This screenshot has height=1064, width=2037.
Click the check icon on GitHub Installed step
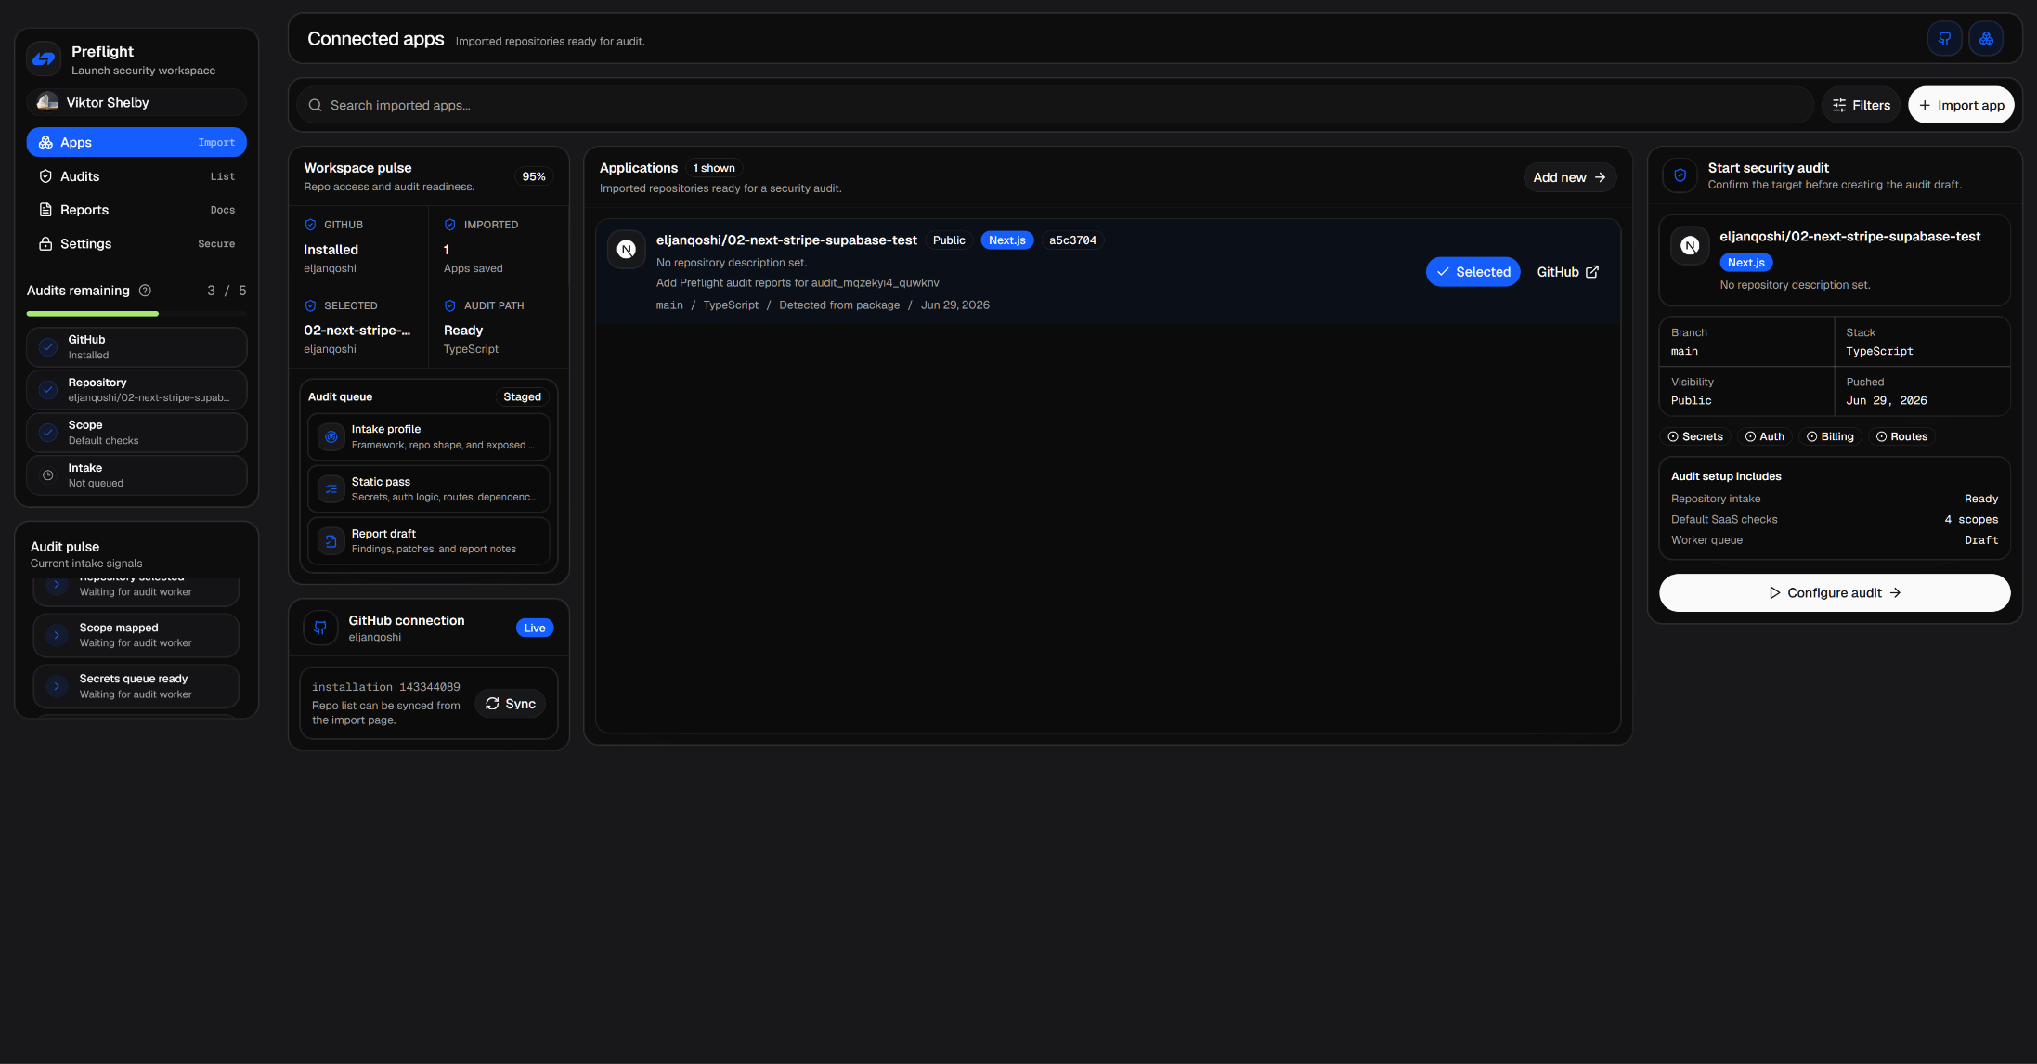tap(48, 347)
